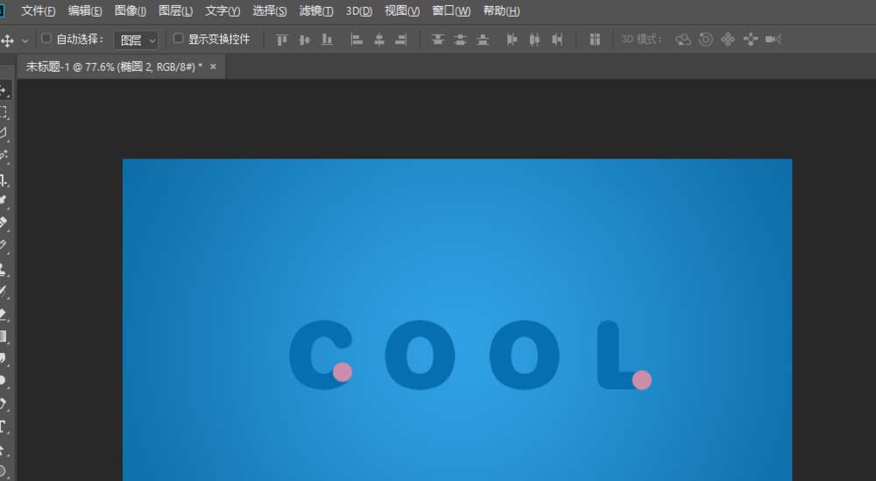Select the 3D pan mode icon
The width and height of the screenshot is (876, 481).
(728, 39)
